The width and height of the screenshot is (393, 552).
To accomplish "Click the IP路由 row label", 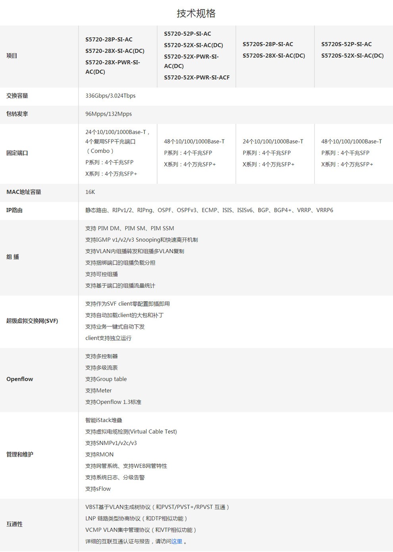I will 14,210.
